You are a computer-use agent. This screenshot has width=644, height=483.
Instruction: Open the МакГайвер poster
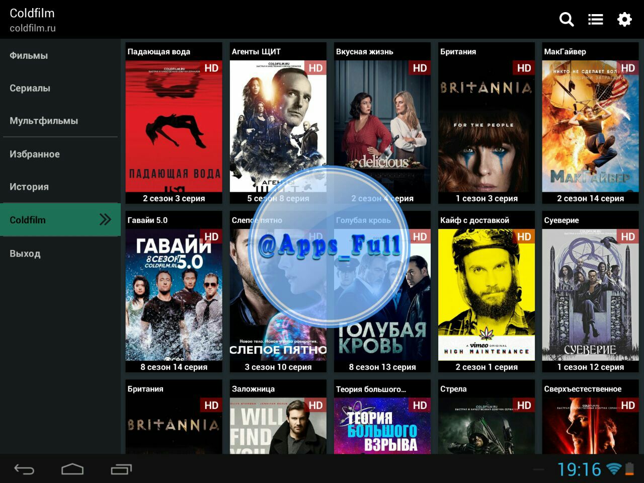[590, 126]
